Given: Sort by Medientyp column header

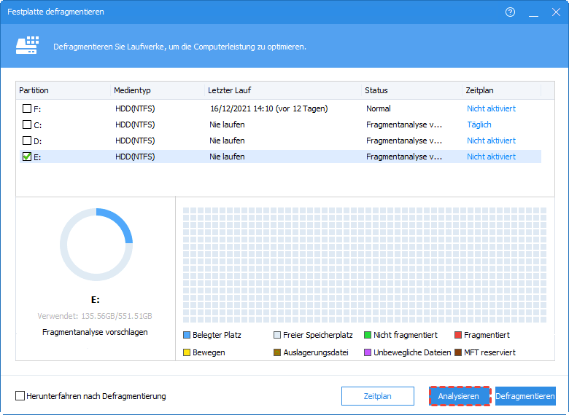Looking at the screenshot, I should point(131,90).
